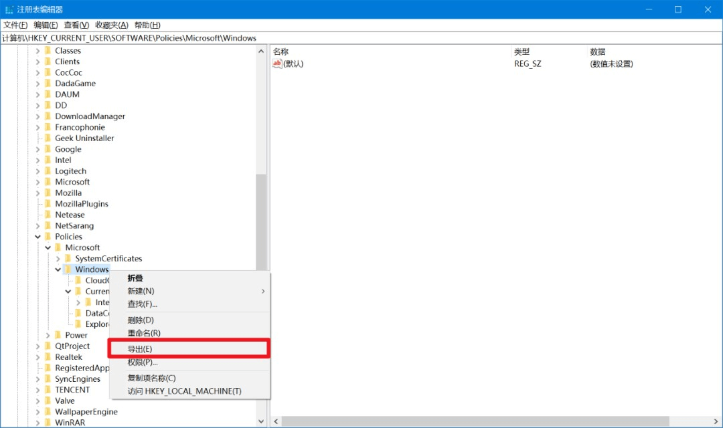Select 删除(D) in the context menu
This screenshot has height=428, width=723.
pos(141,320)
